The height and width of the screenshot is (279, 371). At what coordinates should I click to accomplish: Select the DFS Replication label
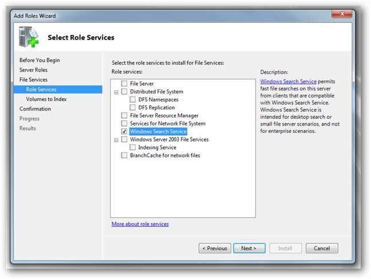pos(157,108)
